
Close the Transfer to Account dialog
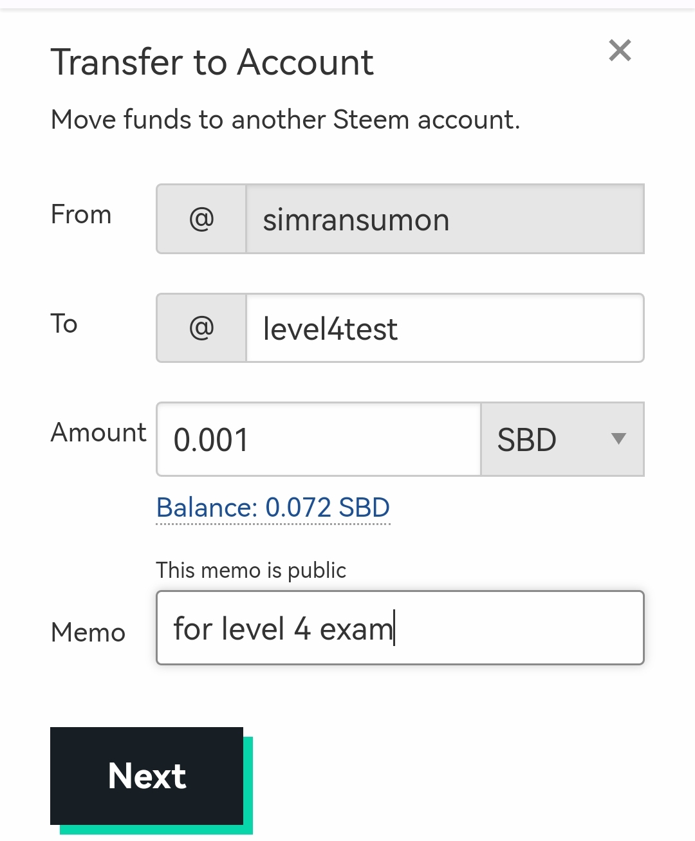[620, 50]
